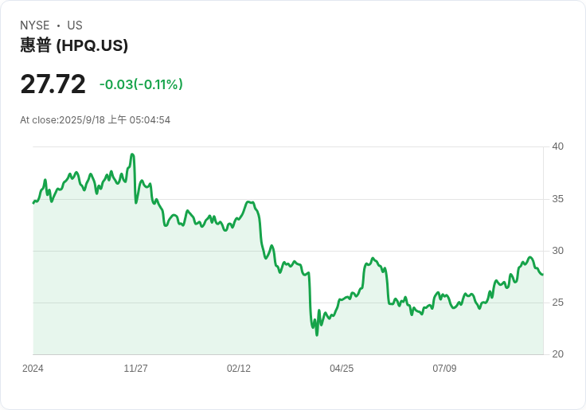Click the 35 y-axis price label
Screen dimensions: 586x410
[x=557, y=199]
